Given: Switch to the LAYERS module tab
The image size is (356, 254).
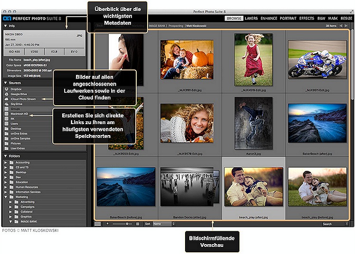Looking at the screenshot, I should tap(251, 18).
